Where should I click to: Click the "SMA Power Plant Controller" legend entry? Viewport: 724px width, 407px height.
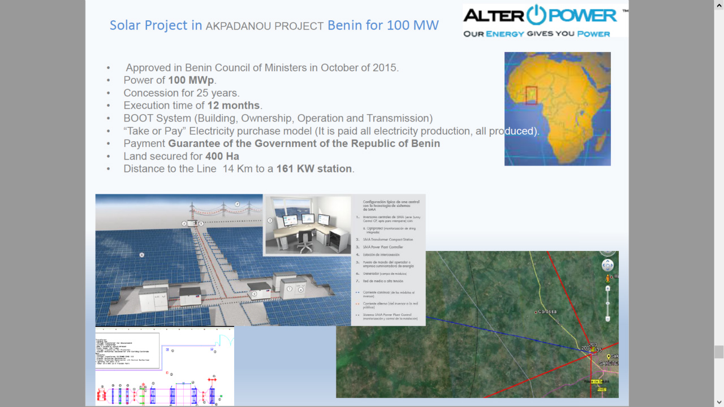382,247
